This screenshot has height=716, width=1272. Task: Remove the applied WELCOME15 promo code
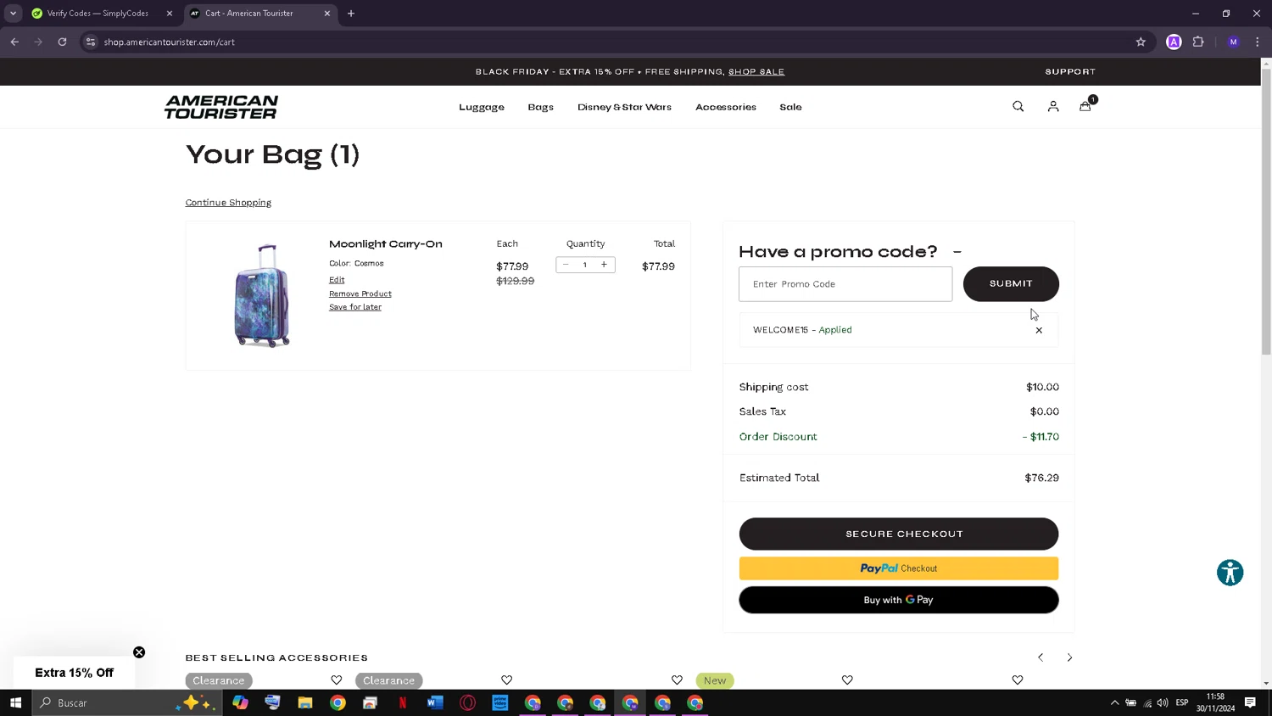coord(1039,331)
